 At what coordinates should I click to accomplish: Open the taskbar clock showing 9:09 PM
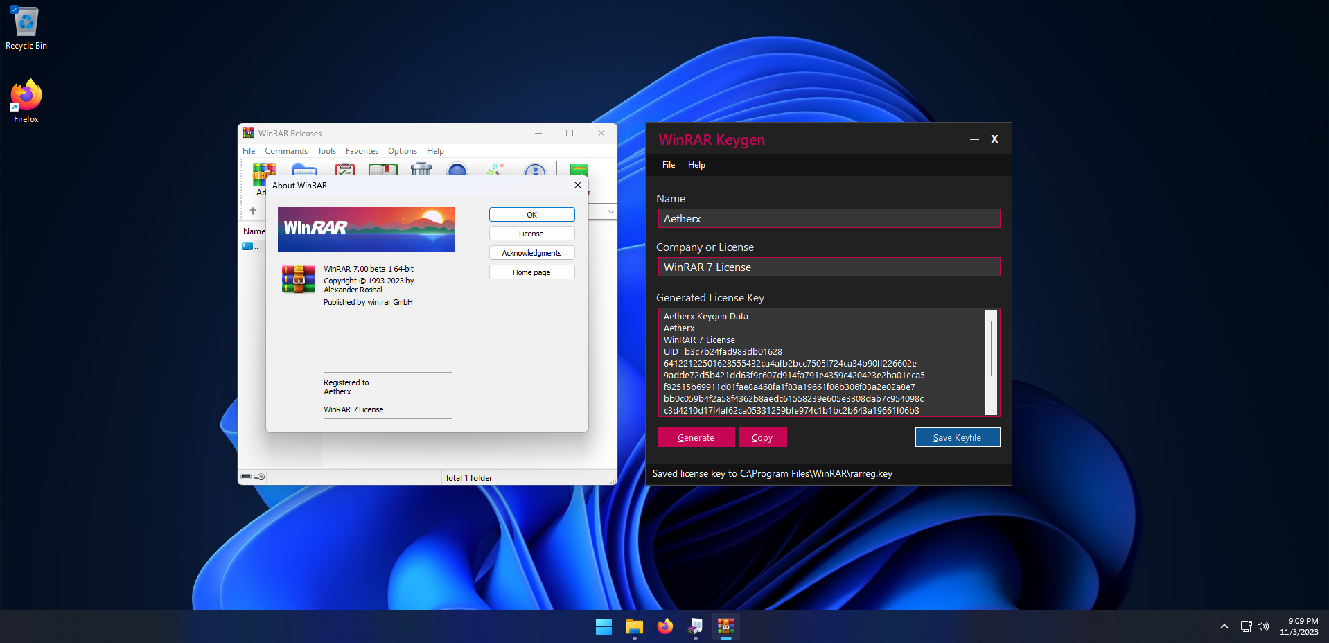(1299, 626)
